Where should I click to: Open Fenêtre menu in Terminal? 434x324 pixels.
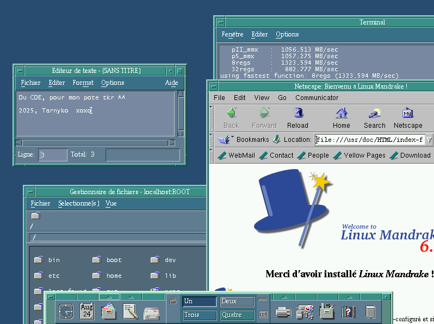(232, 34)
